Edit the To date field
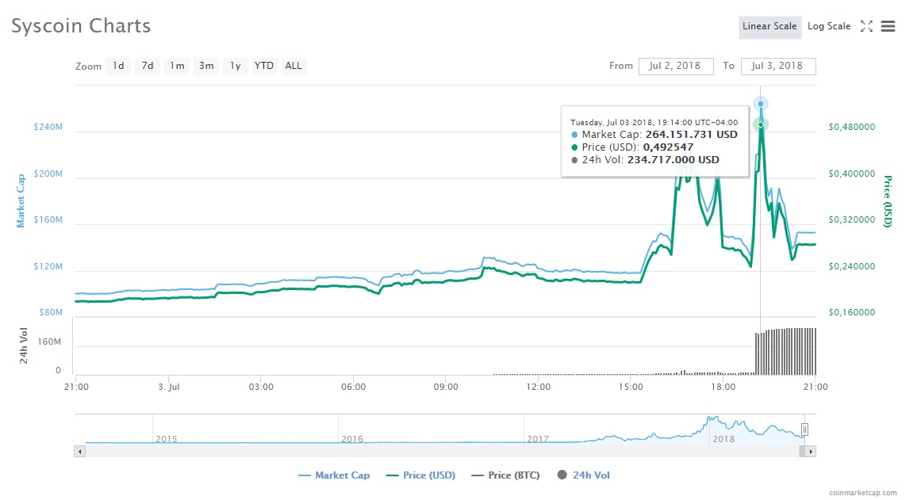Image resolution: width=921 pixels, height=500 pixels. [778, 66]
